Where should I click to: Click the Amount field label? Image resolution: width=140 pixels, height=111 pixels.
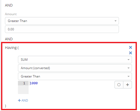(x=11, y=14)
